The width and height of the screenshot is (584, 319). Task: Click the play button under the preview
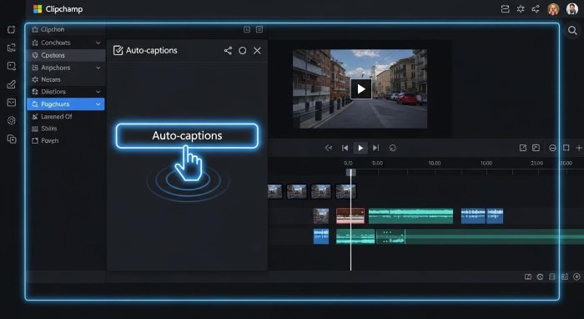point(360,148)
